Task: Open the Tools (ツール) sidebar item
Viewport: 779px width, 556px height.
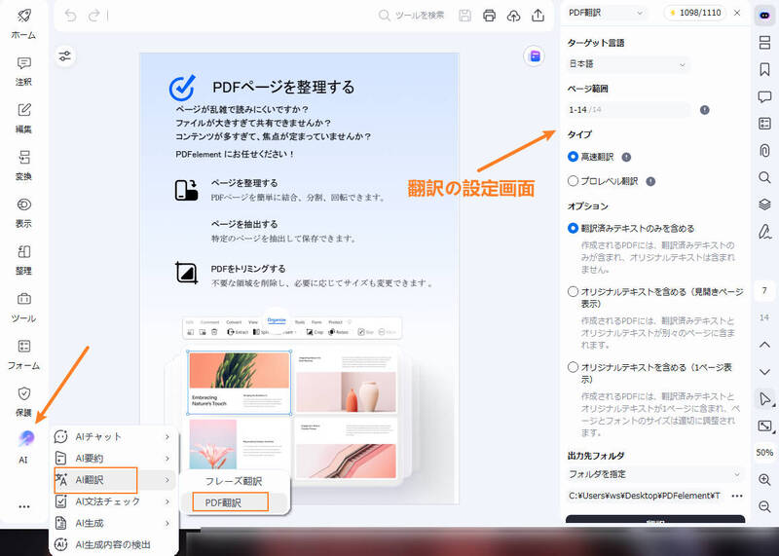Action: [x=23, y=307]
